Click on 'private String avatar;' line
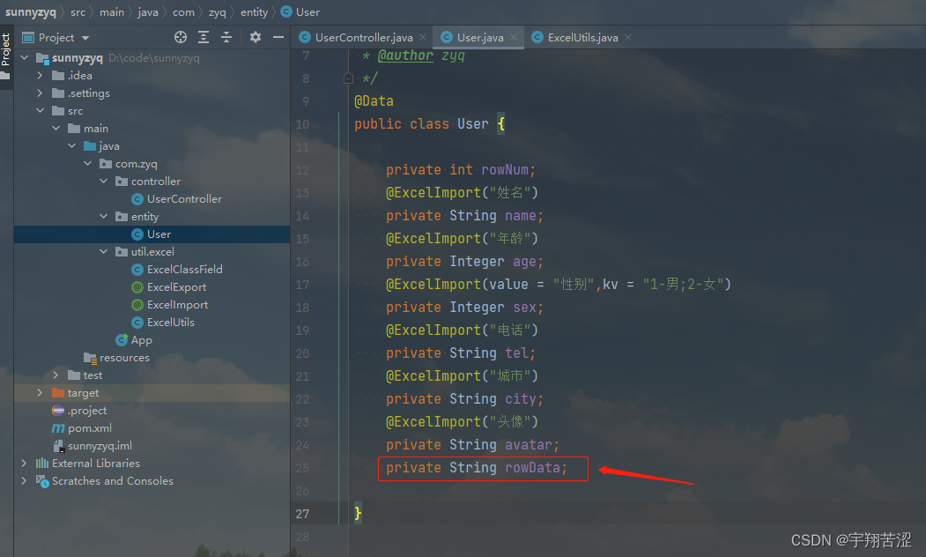 (x=472, y=445)
